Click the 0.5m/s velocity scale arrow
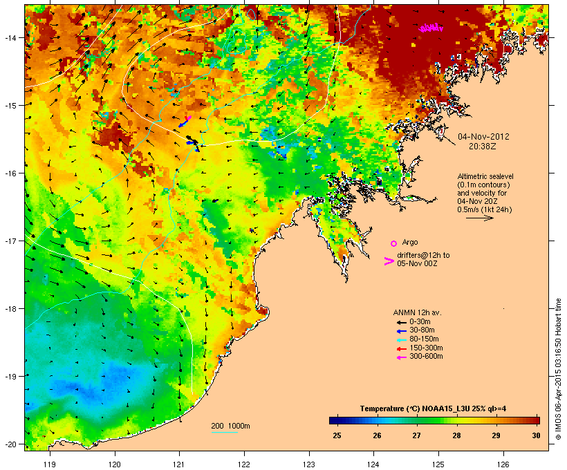Screen dimensions: 567x470 (479, 218)
